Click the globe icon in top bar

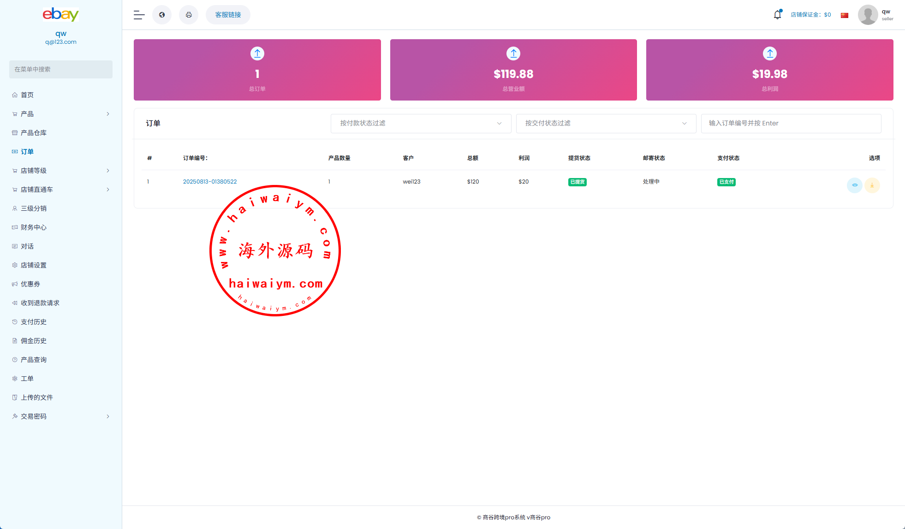[162, 15]
